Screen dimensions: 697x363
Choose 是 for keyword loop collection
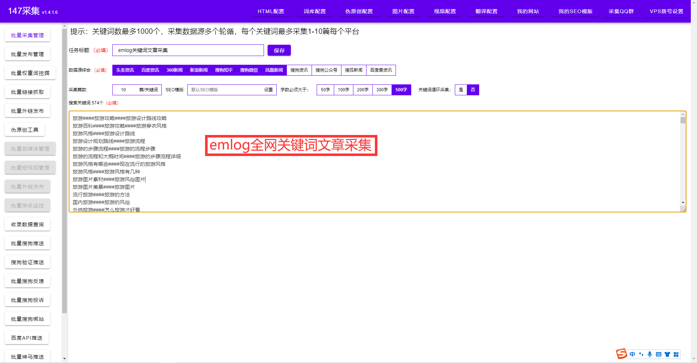click(461, 90)
